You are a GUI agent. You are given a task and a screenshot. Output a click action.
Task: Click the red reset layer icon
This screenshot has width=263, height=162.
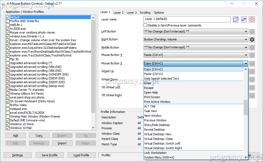252,19
